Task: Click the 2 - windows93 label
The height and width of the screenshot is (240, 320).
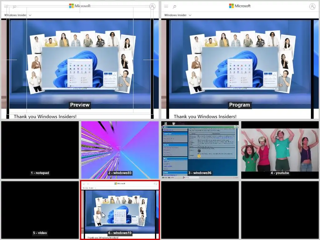Action: [120, 173]
